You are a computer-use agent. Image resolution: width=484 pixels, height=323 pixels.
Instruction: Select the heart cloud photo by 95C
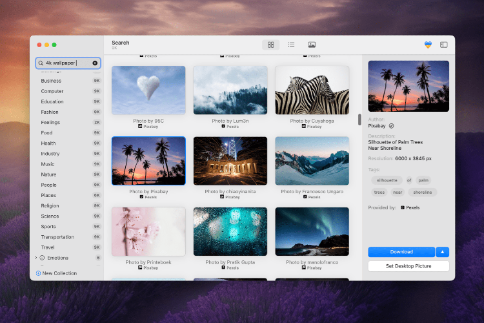coord(148,90)
